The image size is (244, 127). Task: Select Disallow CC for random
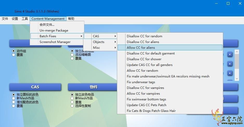coord(170,36)
